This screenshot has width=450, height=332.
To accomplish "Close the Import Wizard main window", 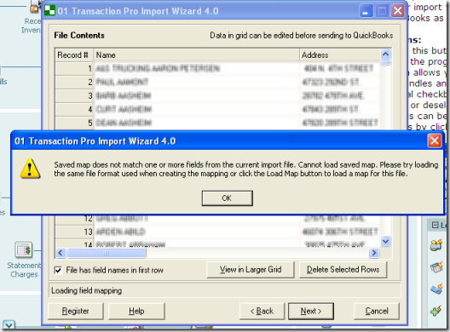I will 398,11.
